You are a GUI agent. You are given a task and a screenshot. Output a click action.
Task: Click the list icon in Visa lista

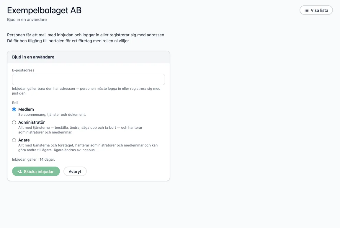click(306, 10)
